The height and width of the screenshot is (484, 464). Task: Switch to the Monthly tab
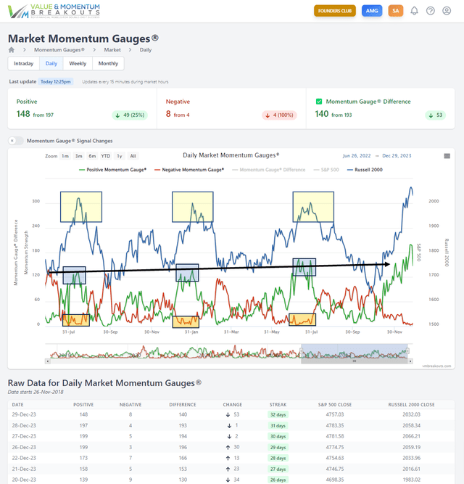point(108,63)
